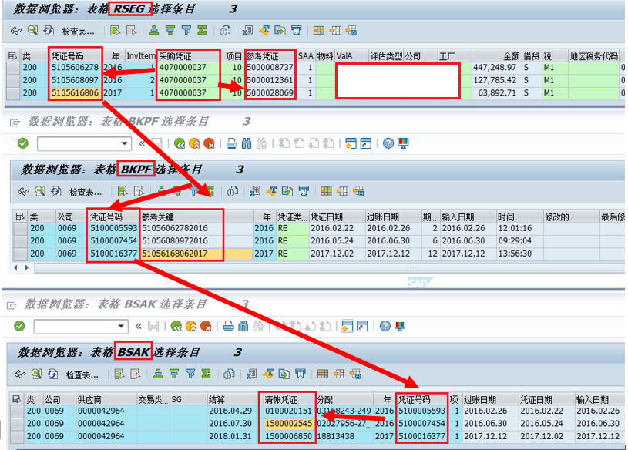Screen dimensions: 628x450
Task: Collapse command field chevron above BKPF table
Action: (142, 143)
